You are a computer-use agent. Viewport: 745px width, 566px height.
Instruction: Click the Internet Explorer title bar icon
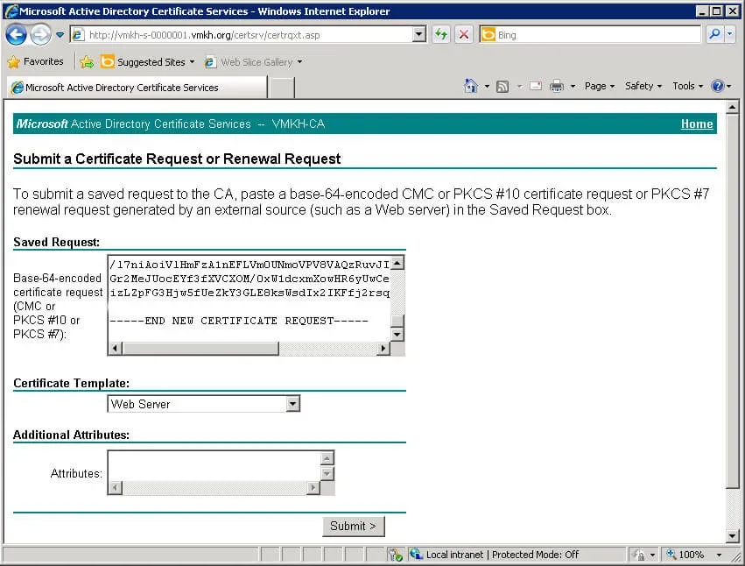(11, 11)
